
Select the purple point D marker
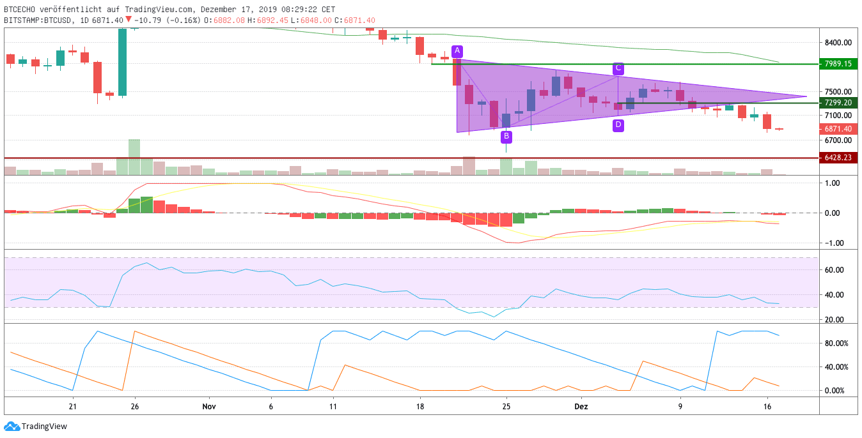click(618, 126)
